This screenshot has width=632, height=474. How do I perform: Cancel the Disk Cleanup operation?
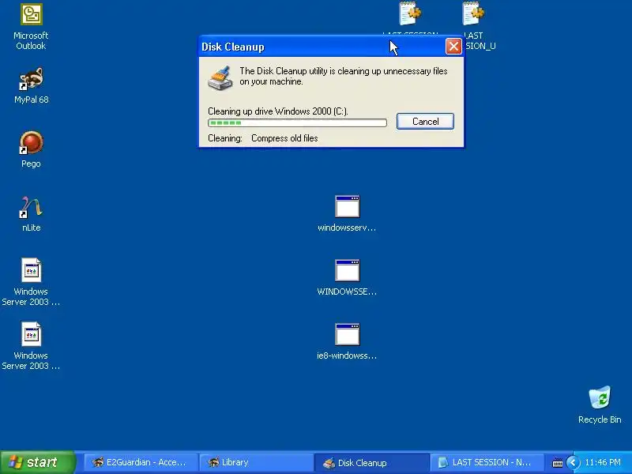(x=425, y=122)
